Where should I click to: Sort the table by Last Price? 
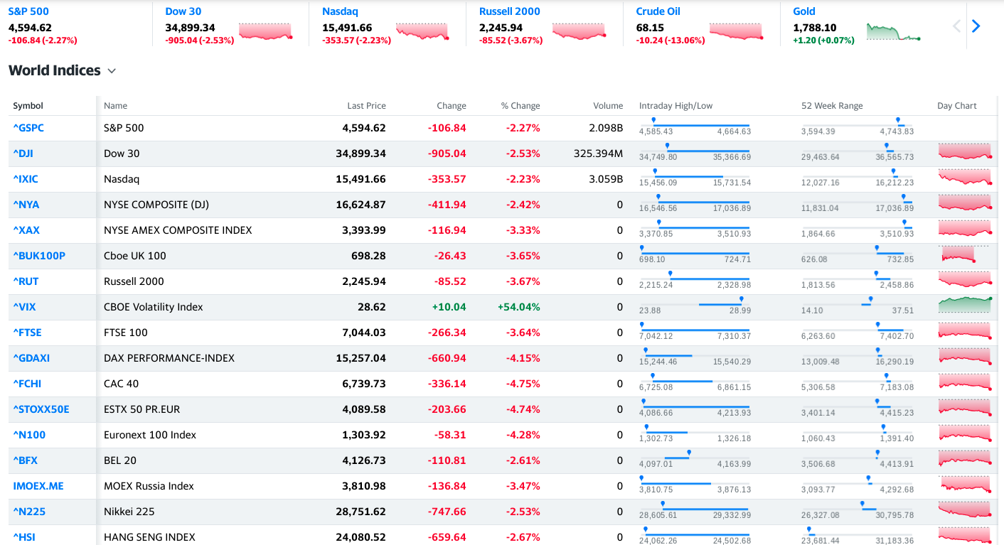(x=367, y=105)
